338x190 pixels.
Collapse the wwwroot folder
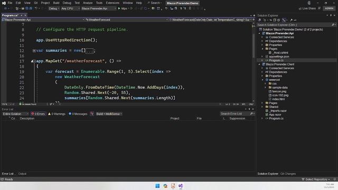pos(262,80)
